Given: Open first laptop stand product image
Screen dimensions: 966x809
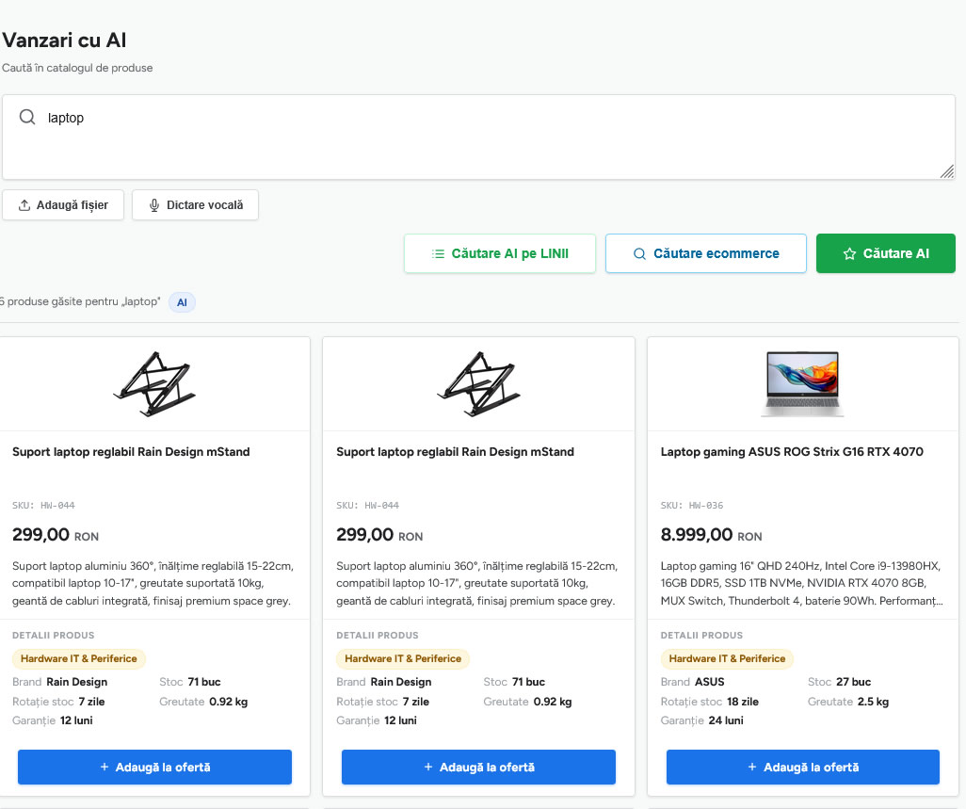Looking at the screenshot, I should pyautogui.click(x=154, y=384).
